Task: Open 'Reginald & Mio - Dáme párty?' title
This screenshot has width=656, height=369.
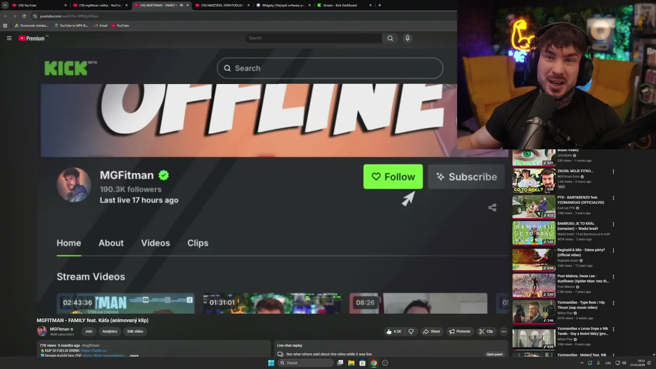Action: click(581, 252)
